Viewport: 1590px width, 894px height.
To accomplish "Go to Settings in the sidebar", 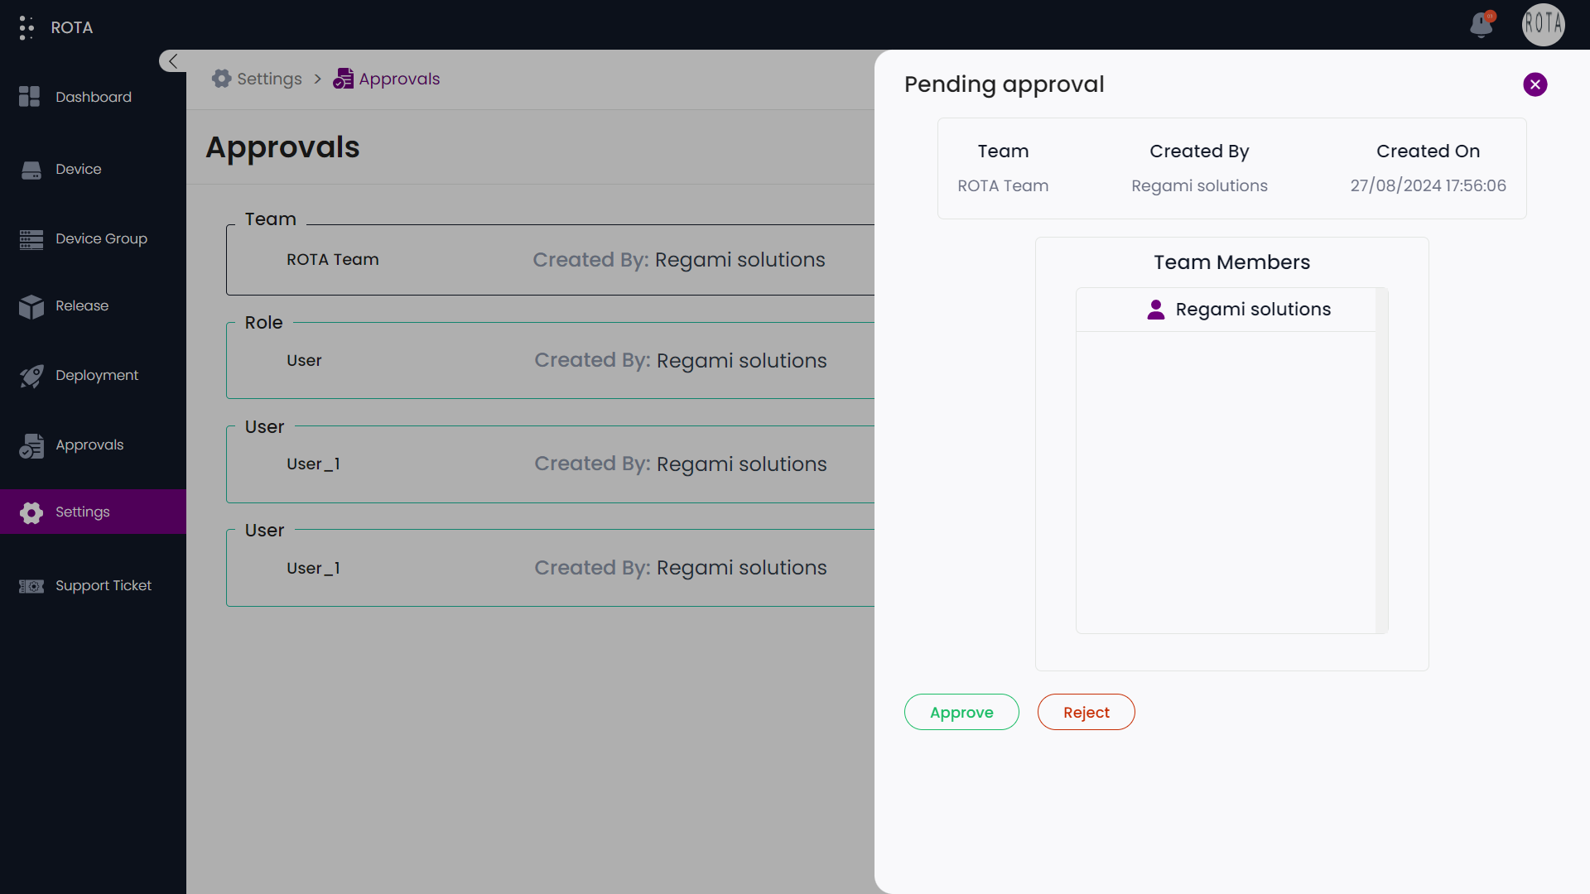I will coord(82,512).
